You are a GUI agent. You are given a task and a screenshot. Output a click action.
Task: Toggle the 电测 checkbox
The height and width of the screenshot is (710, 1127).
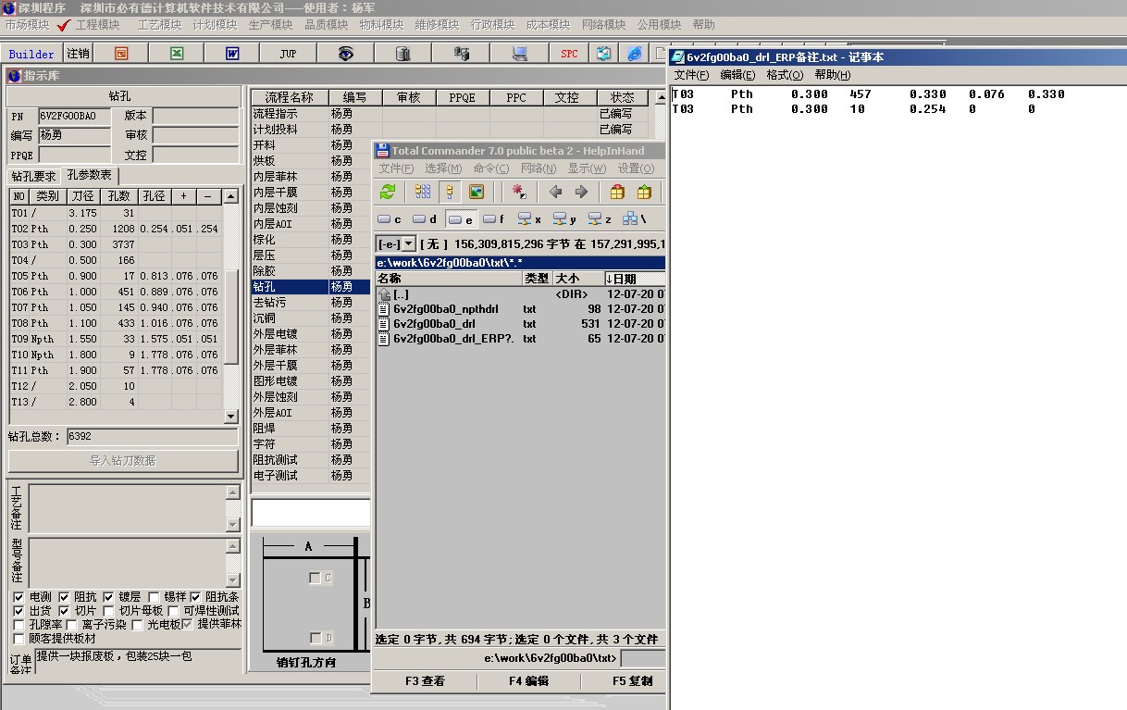[19, 597]
